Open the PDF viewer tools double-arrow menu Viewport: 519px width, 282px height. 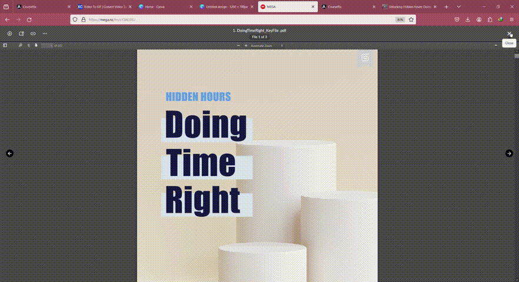point(496,46)
